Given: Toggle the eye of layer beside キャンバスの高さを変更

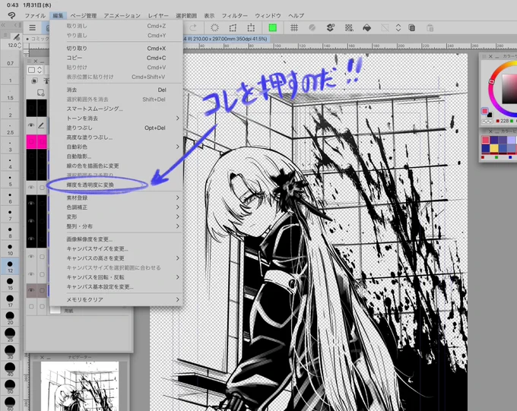Looking at the screenshot, I should [31, 257].
